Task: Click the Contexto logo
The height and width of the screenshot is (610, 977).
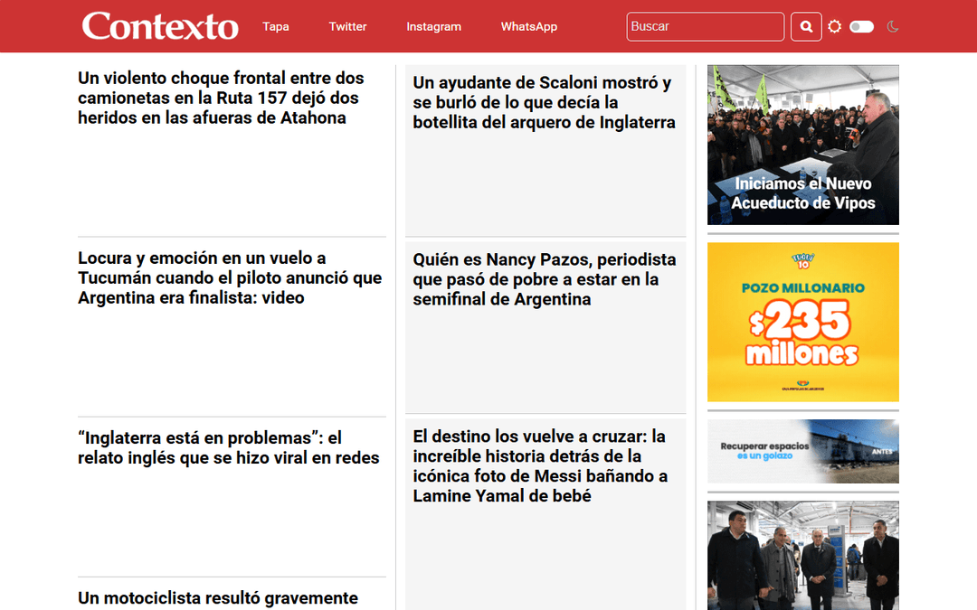Action: point(160,26)
